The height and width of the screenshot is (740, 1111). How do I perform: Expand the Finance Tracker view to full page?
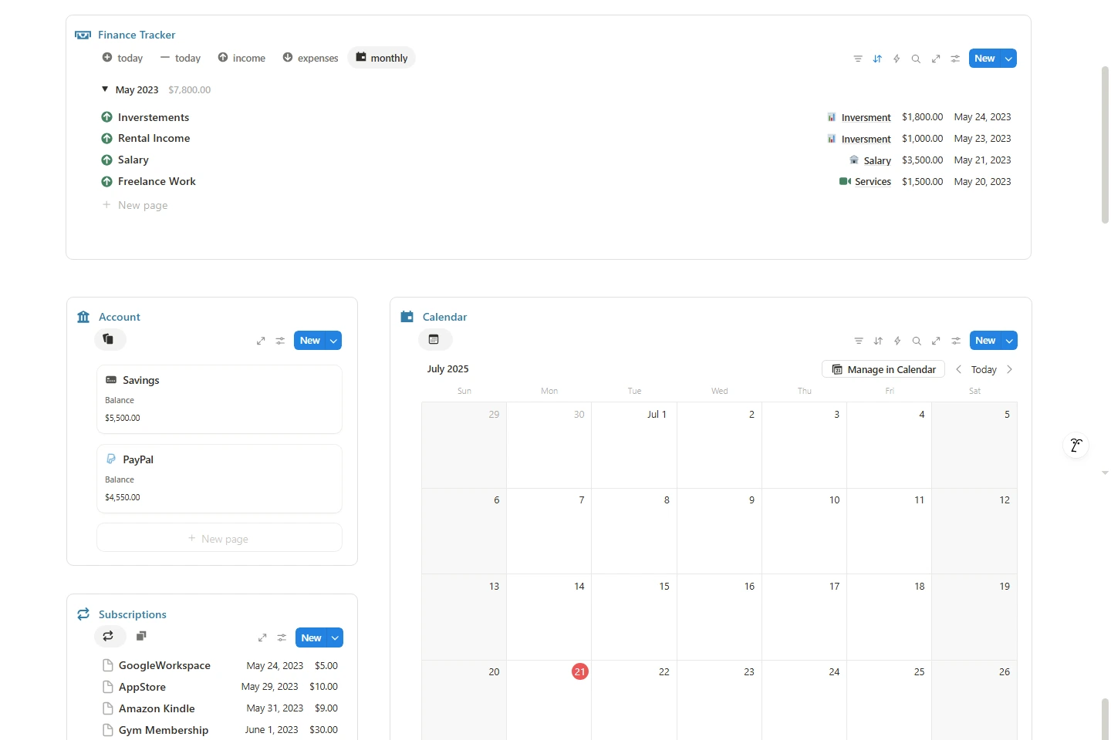936,59
